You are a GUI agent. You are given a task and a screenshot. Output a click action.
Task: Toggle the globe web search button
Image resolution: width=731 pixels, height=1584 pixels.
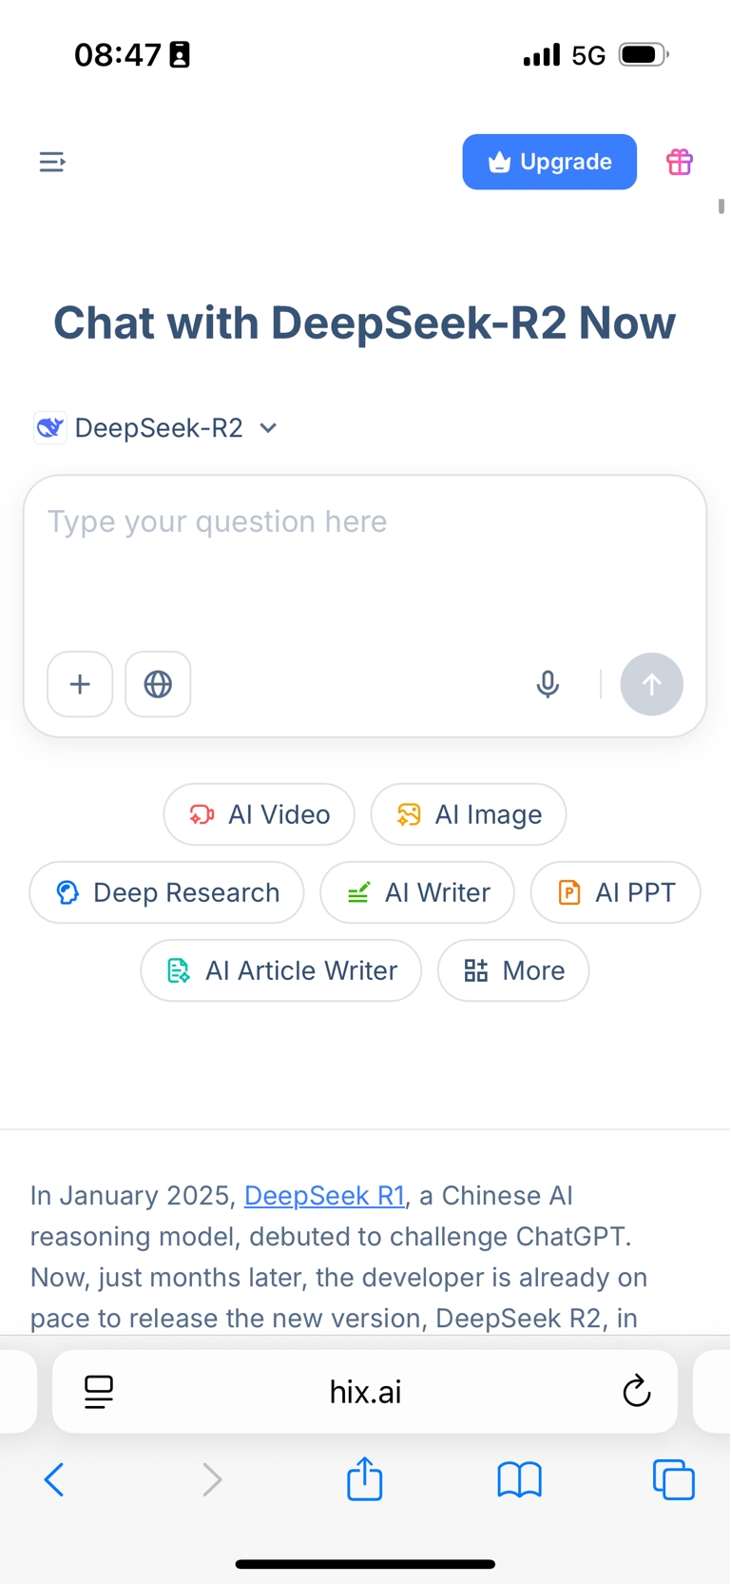pos(158,684)
